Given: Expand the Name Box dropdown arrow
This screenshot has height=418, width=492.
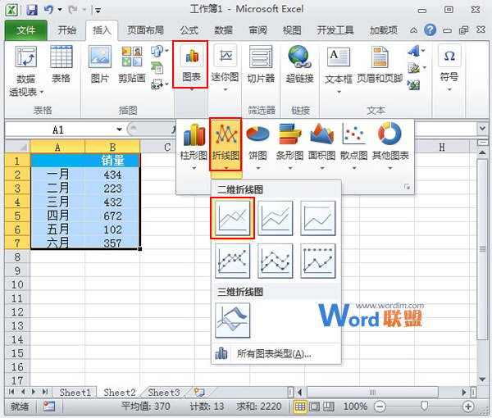Looking at the screenshot, I should (119, 129).
